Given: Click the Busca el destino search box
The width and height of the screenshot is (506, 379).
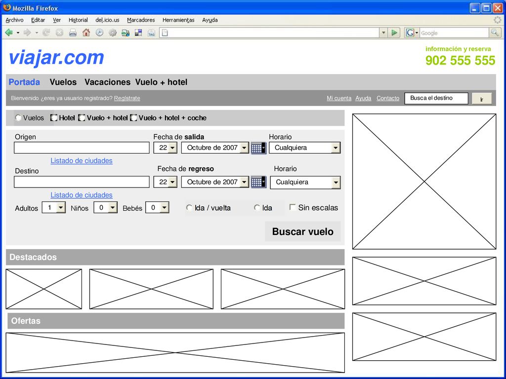Looking at the screenshot, I should coord(436,98).
